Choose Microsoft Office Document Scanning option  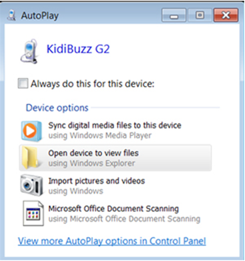pyautogui.click(x=115, y=214)
